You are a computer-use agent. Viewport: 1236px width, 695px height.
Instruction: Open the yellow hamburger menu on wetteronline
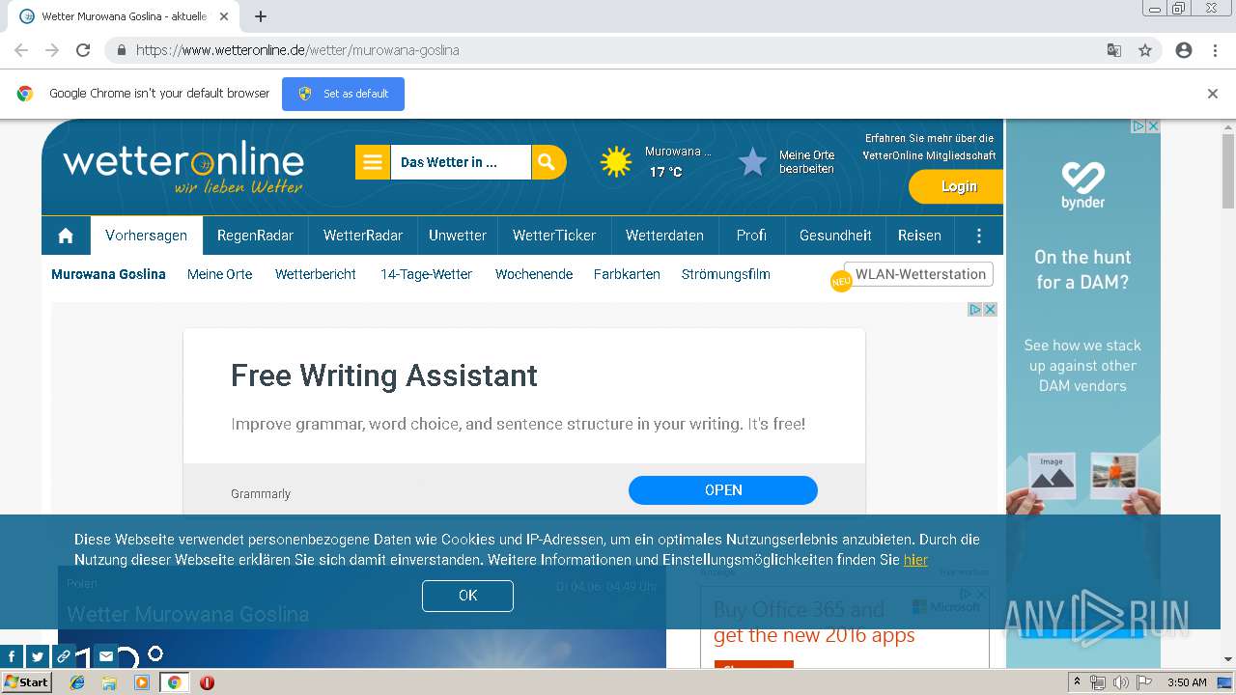click(373, 162)
